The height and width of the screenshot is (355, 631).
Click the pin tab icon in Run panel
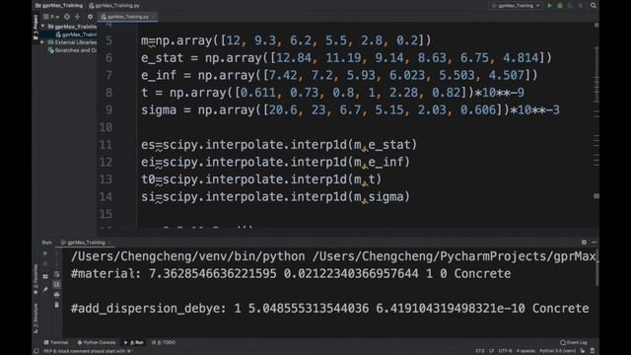pyautogui.click(x=45, y=289)
